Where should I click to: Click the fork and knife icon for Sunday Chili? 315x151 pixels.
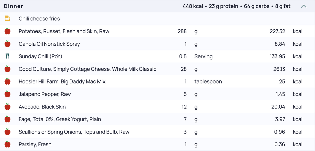tap(7, 56)
